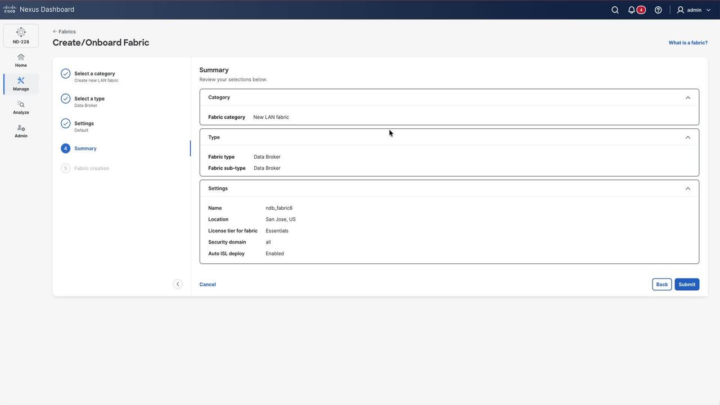Jump back to Settings step
Image resolution: width=720 pixels, height=405 pixels.
(84, 123)
